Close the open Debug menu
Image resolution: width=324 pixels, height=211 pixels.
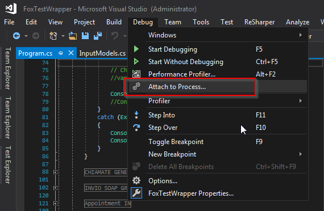point(143,22)
